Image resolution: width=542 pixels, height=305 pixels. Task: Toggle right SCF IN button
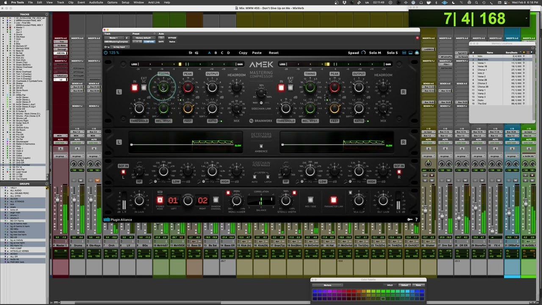pyautogui.click(x=399, y=172)
